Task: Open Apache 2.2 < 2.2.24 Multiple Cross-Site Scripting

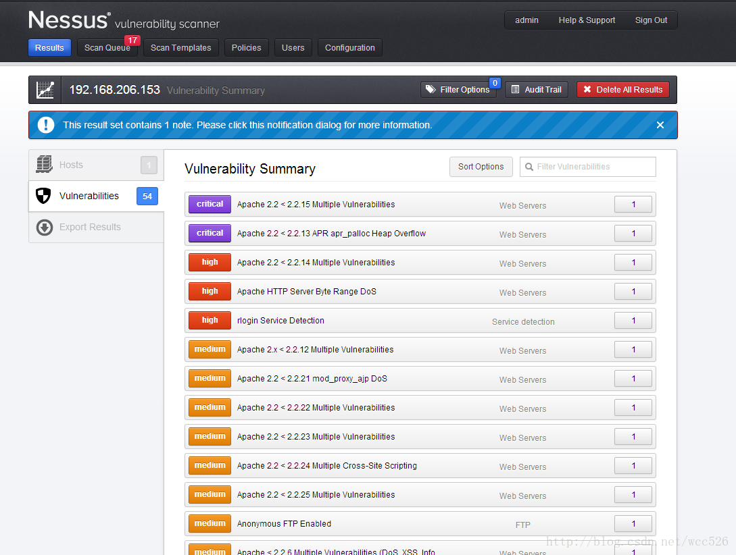Action: (x=420, y=466)
